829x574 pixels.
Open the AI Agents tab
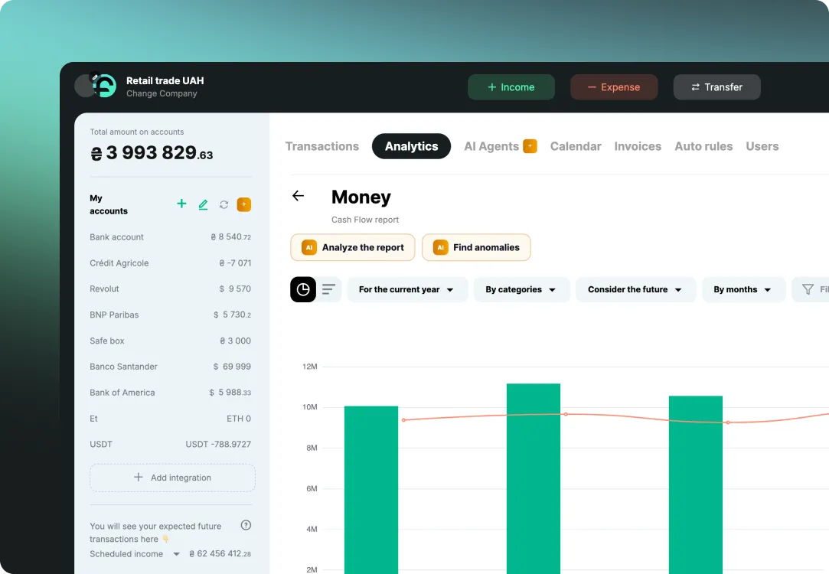tap(491, 146)
